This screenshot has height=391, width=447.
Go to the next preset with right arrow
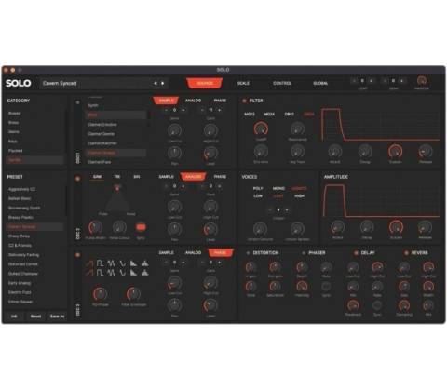(162, 83)
